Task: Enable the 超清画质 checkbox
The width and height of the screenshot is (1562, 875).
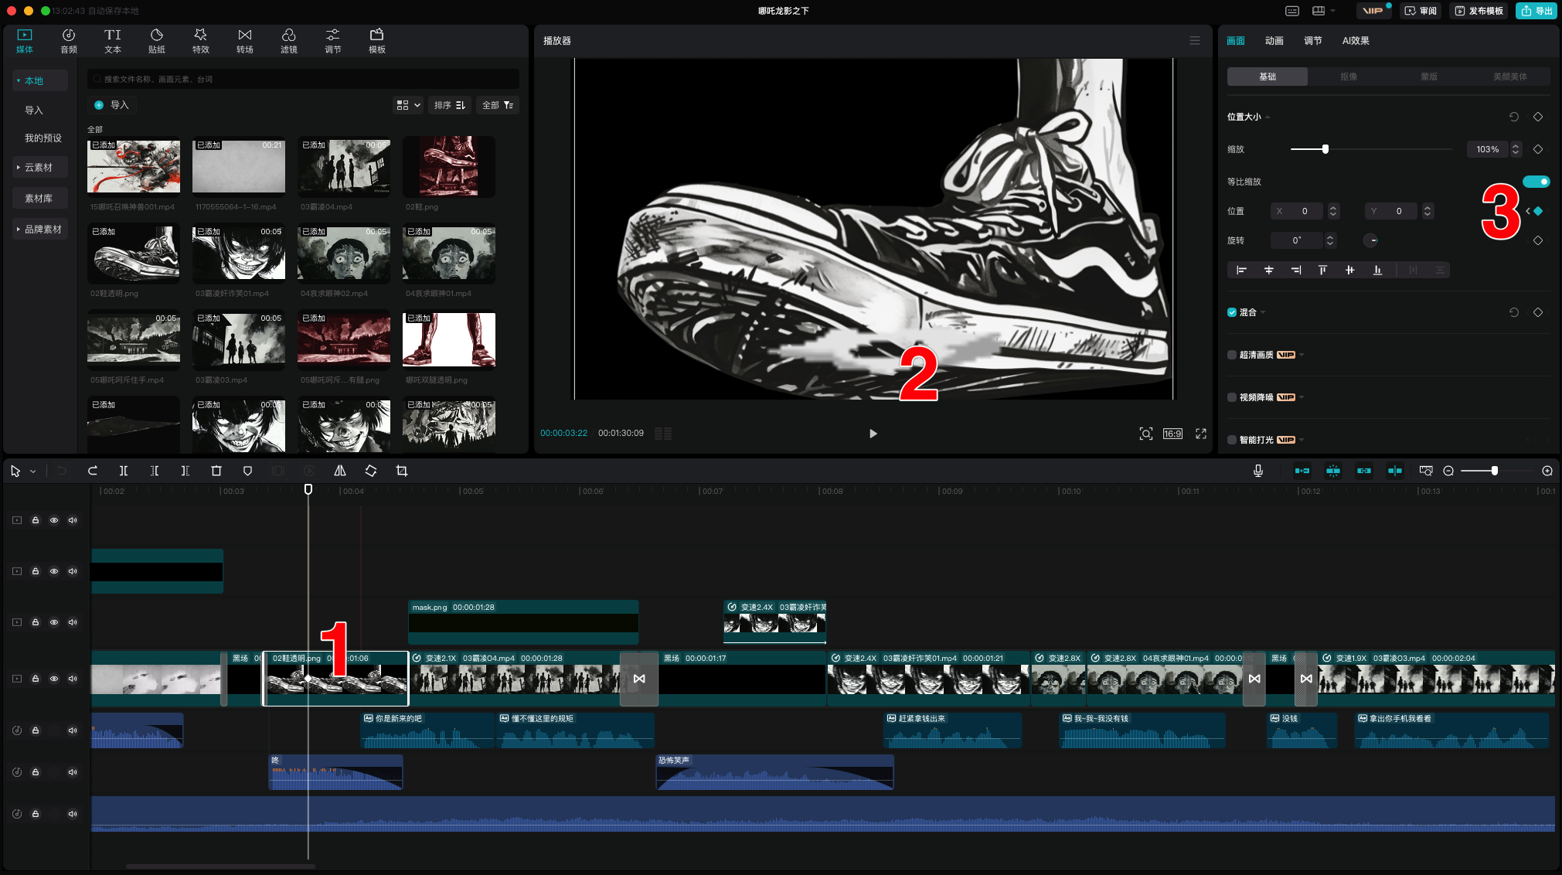Action: [1232, 355]
